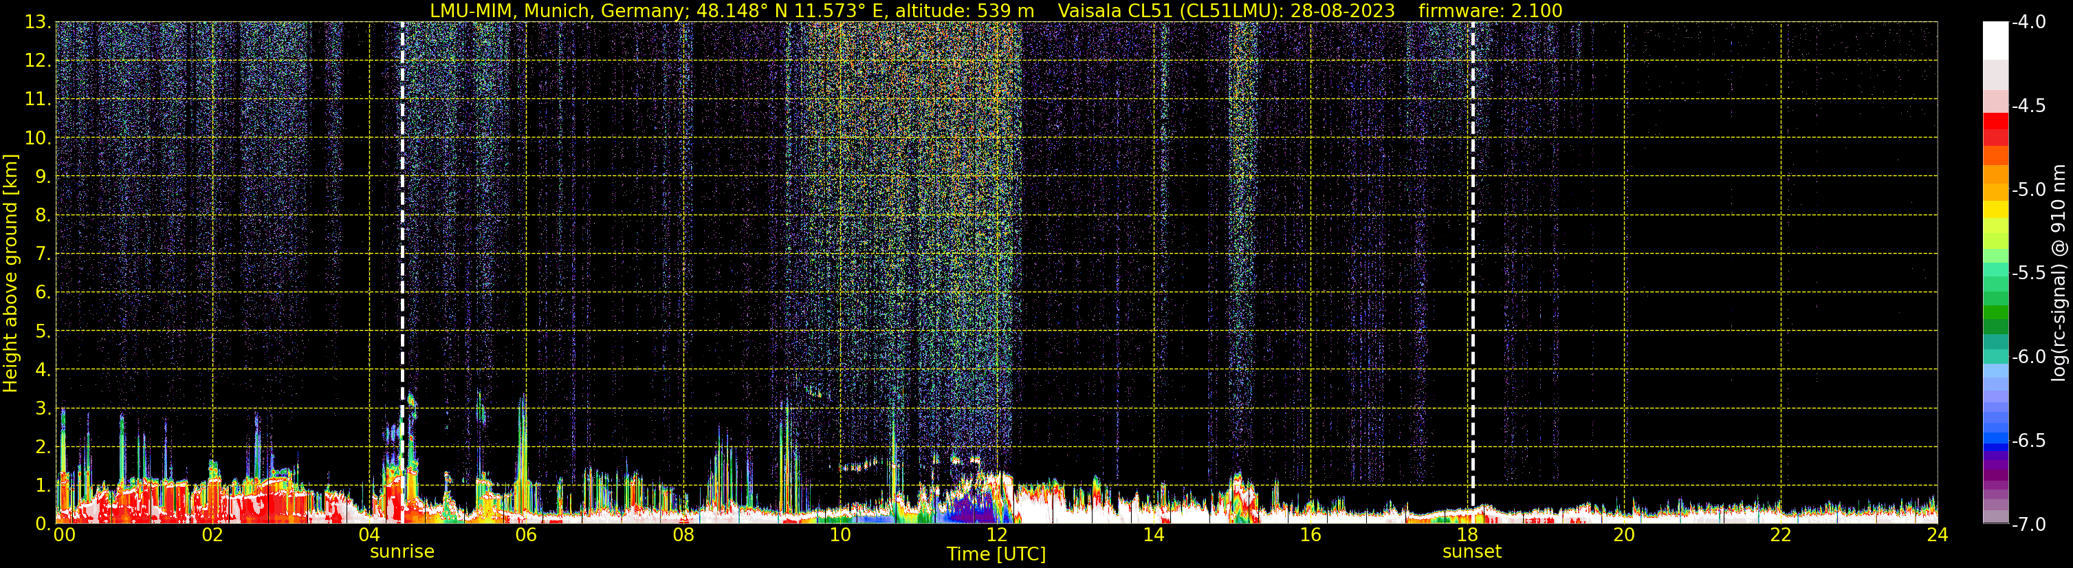The image size is (2073, 568).
Task: Click the purple swatch below -6.5 on the colorbar
Action: tap(1996, 464)
